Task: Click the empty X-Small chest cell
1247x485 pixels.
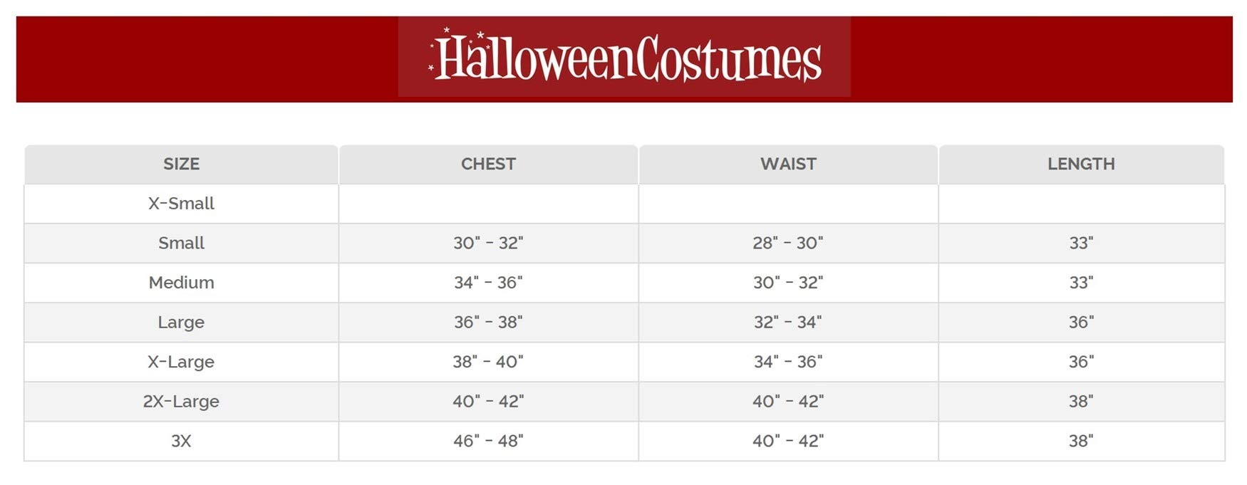Action: coord(488,204)
